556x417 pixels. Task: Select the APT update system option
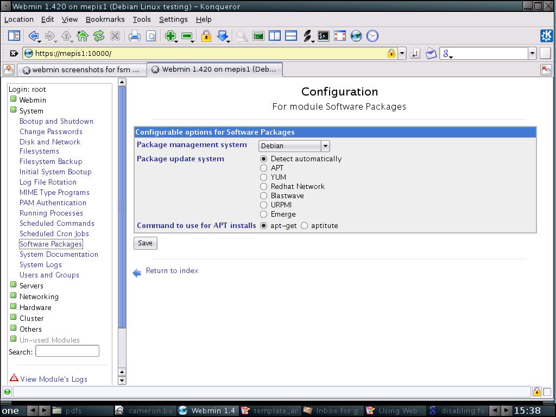(x=263, y=168)
